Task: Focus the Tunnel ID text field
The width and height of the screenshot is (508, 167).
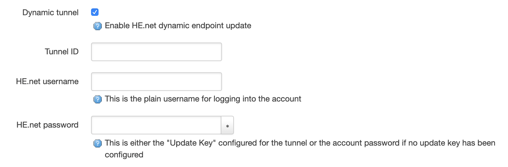Action: click(x=156, y=52)
